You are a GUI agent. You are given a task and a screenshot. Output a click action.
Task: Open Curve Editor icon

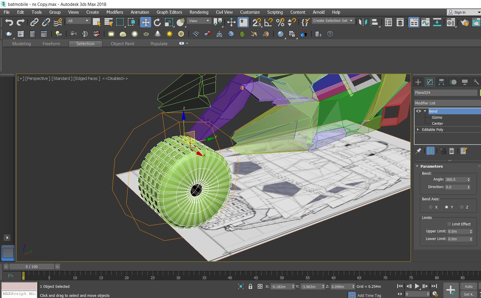(425, 22)
